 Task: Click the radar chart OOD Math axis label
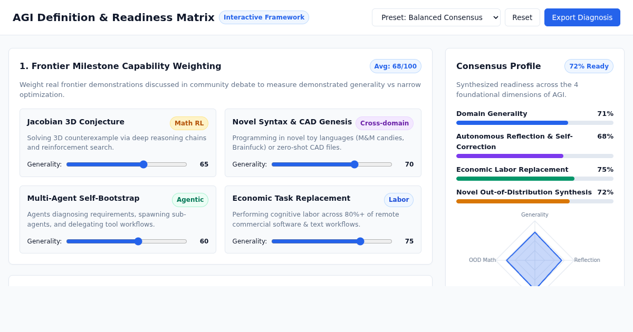click(482, 260)
